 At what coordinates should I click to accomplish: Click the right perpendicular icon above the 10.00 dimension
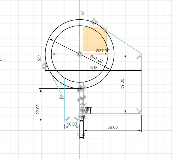77,119
